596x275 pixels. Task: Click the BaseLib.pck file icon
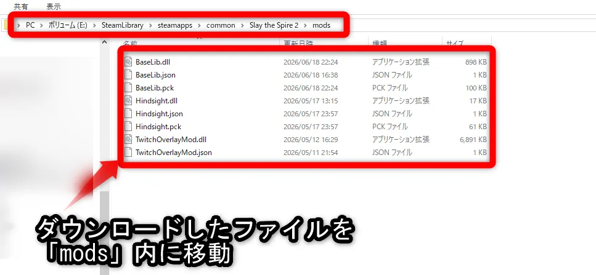tap(128, 87)
